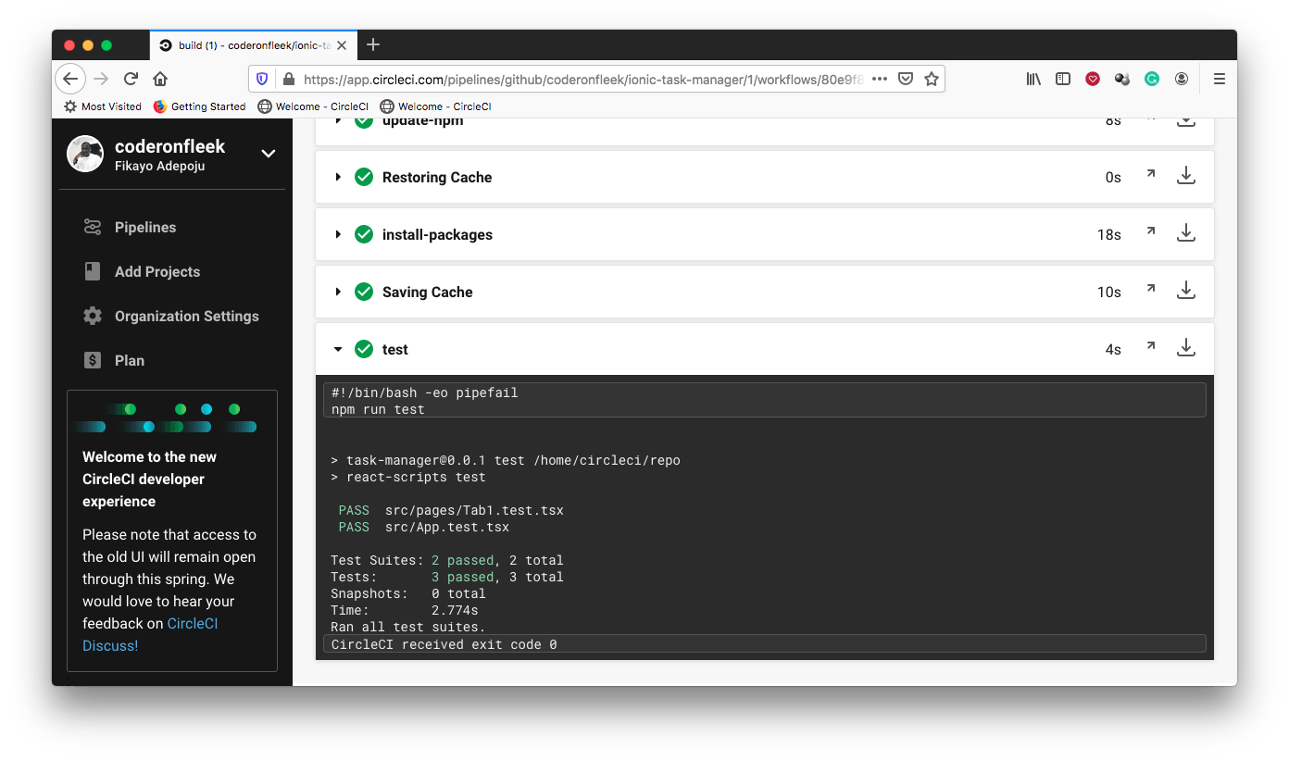Image resolution: width=1289 pixels, height=760 pixels.
Task: Expand the Saving Cache step
Action: click(x=338, y=292)
